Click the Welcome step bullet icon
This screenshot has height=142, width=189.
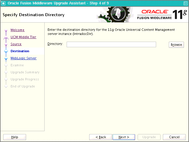[6, 30]
